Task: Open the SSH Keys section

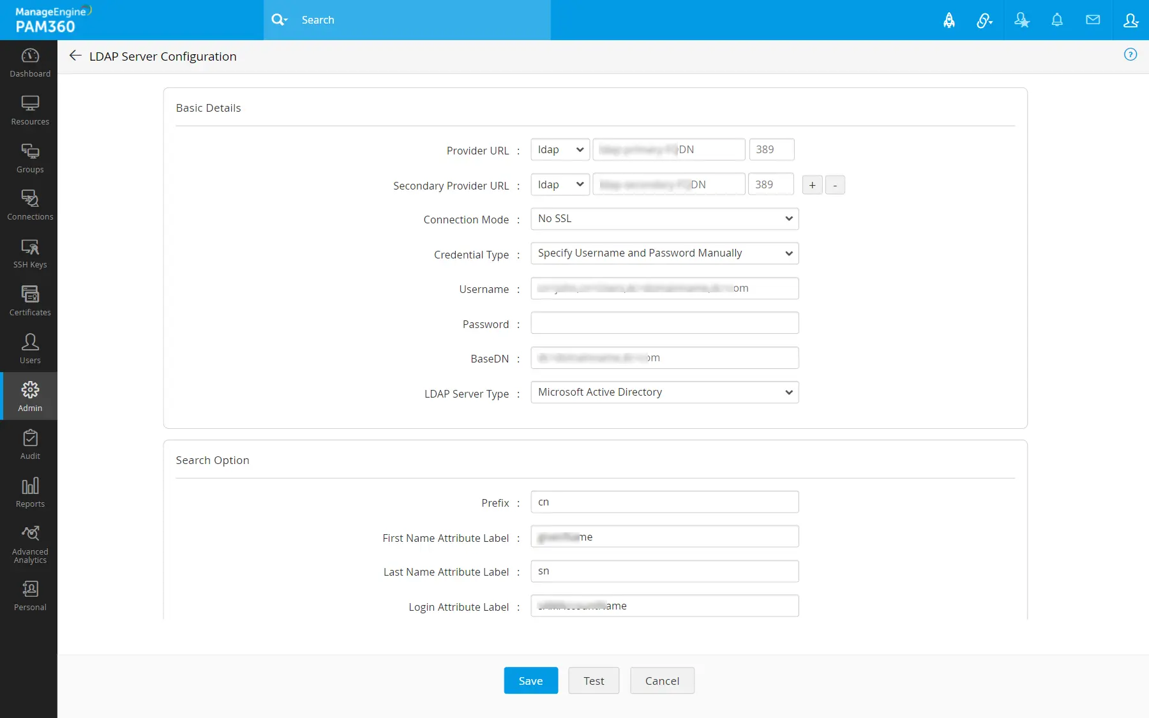Action: click(x=29, y=253)
